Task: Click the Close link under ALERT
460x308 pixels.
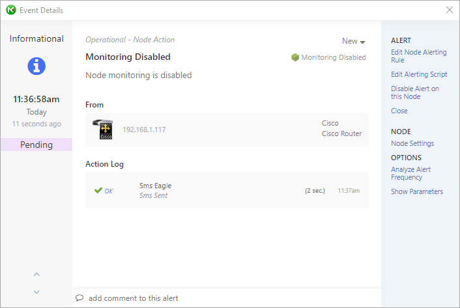Action: [399, 111]
